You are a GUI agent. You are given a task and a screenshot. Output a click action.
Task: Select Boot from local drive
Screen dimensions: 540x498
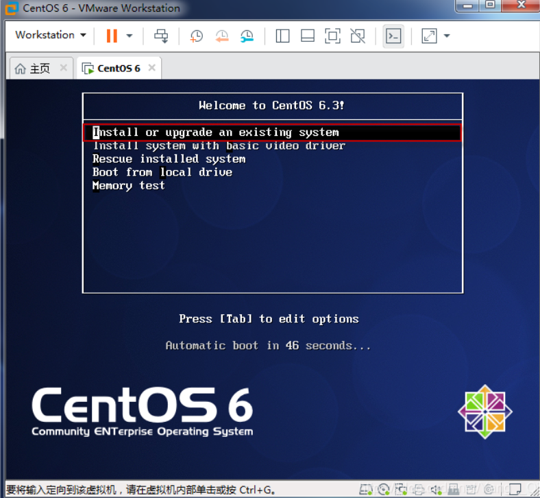pyautogui.click(x=162, y=172)
